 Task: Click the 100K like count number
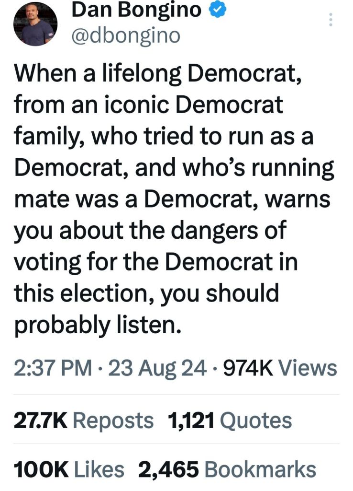[x=41, y=469]
